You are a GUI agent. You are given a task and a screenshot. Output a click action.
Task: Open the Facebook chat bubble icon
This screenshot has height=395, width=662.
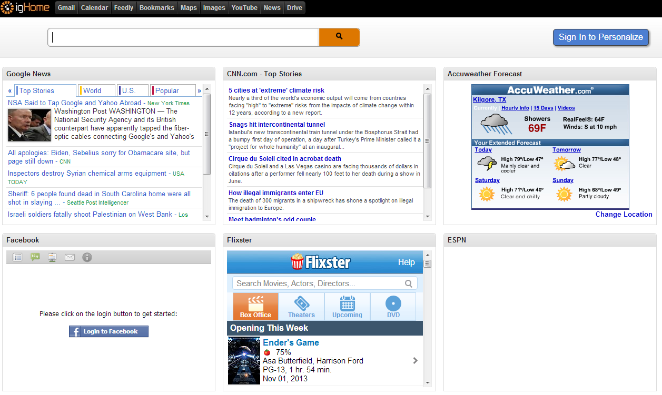(35, 257)
